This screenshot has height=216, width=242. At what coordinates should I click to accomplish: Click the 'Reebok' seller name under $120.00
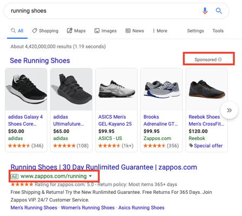[x=197, y=138]
